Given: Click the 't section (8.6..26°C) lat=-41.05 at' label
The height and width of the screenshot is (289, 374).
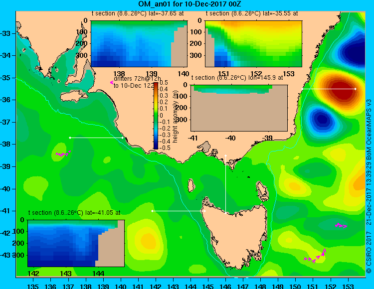Looking at the screenshot, I should [x=74, y=213].
